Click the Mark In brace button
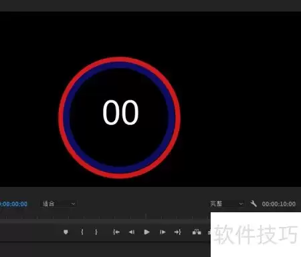301x257 pixels. point(82,232)
